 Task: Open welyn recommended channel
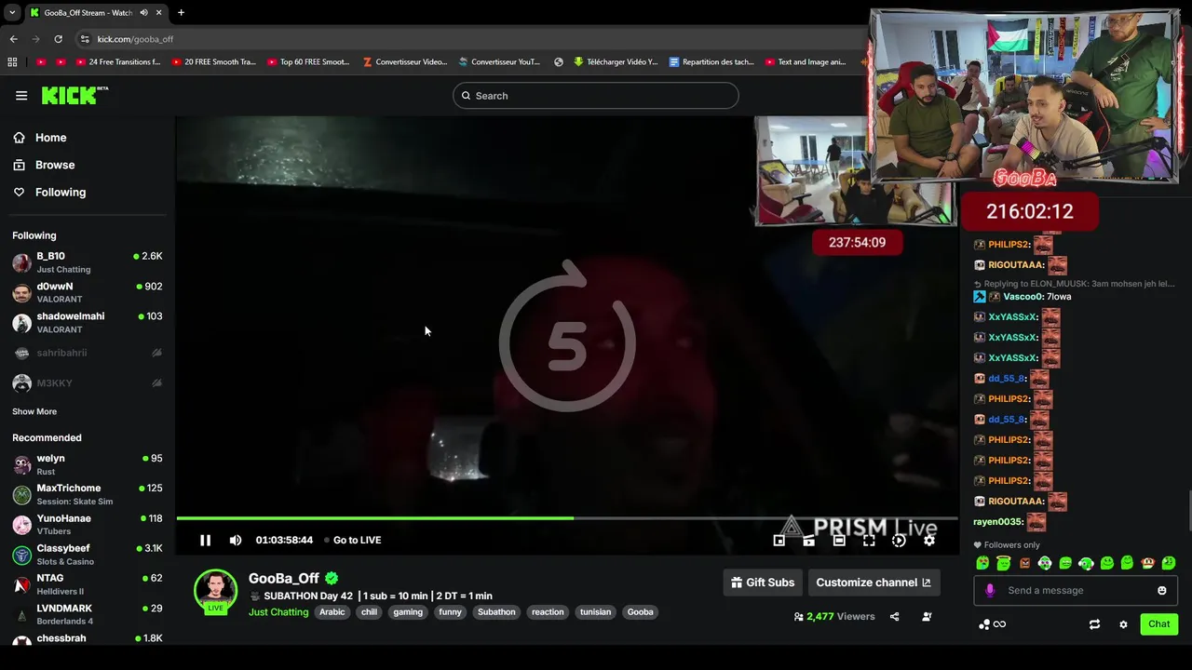88,464
